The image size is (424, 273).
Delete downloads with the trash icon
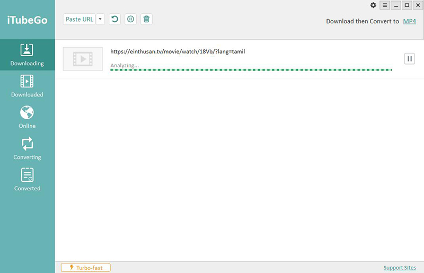tap(146, 19)
